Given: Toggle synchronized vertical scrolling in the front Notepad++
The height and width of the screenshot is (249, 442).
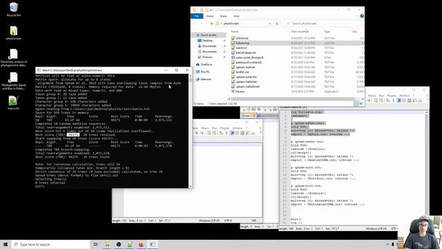Looking at the screenshot, I should (x=209, y=133).
